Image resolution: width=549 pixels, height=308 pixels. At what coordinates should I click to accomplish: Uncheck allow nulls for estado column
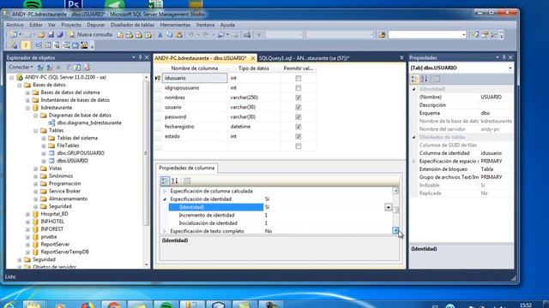click(298, 137)
